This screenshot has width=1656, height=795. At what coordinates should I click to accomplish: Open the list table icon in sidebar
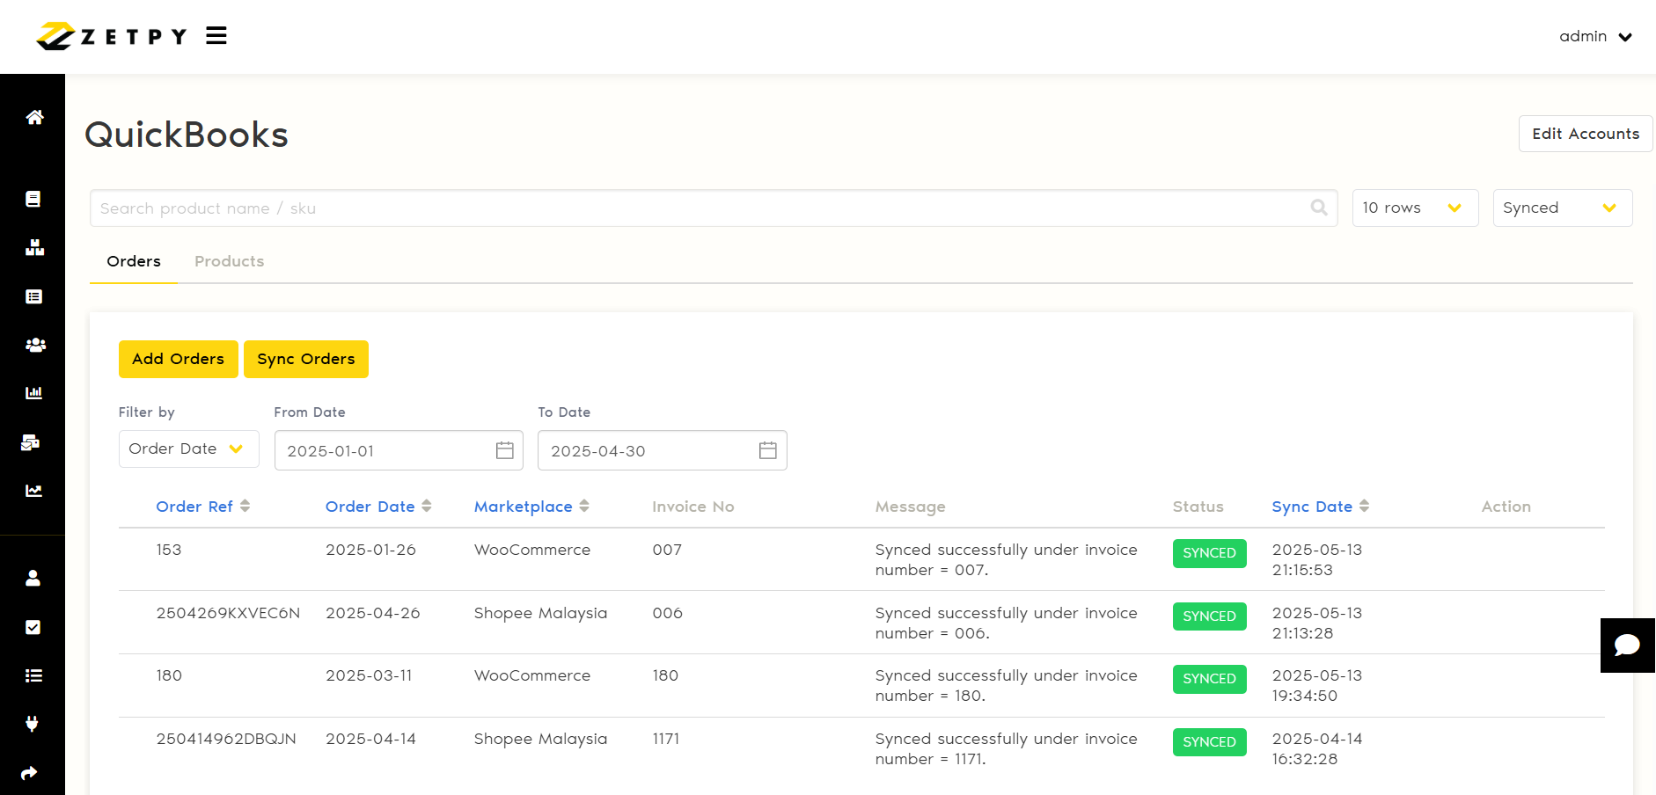coord(33,296)
